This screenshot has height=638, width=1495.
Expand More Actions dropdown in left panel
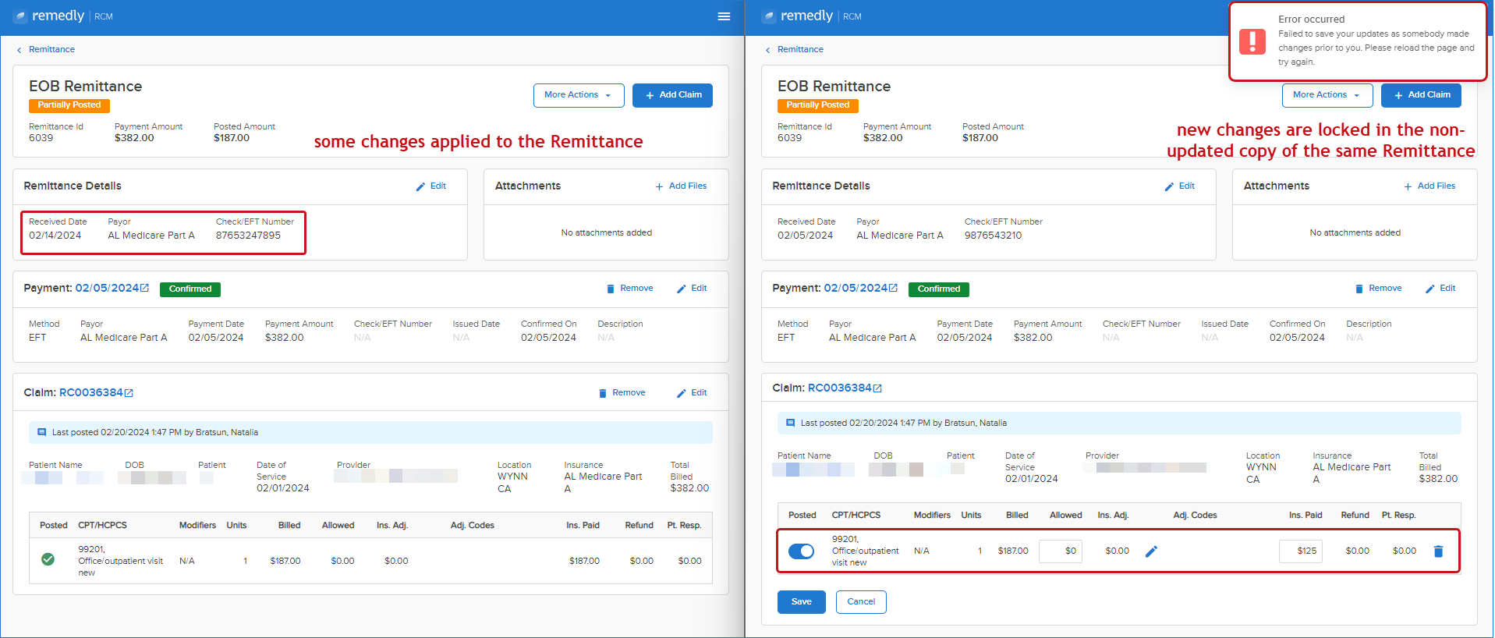click(x=579, y=95)
